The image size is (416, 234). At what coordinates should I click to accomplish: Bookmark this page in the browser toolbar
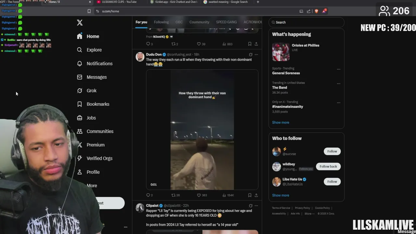pyautogui.click(x=89, y=11)
